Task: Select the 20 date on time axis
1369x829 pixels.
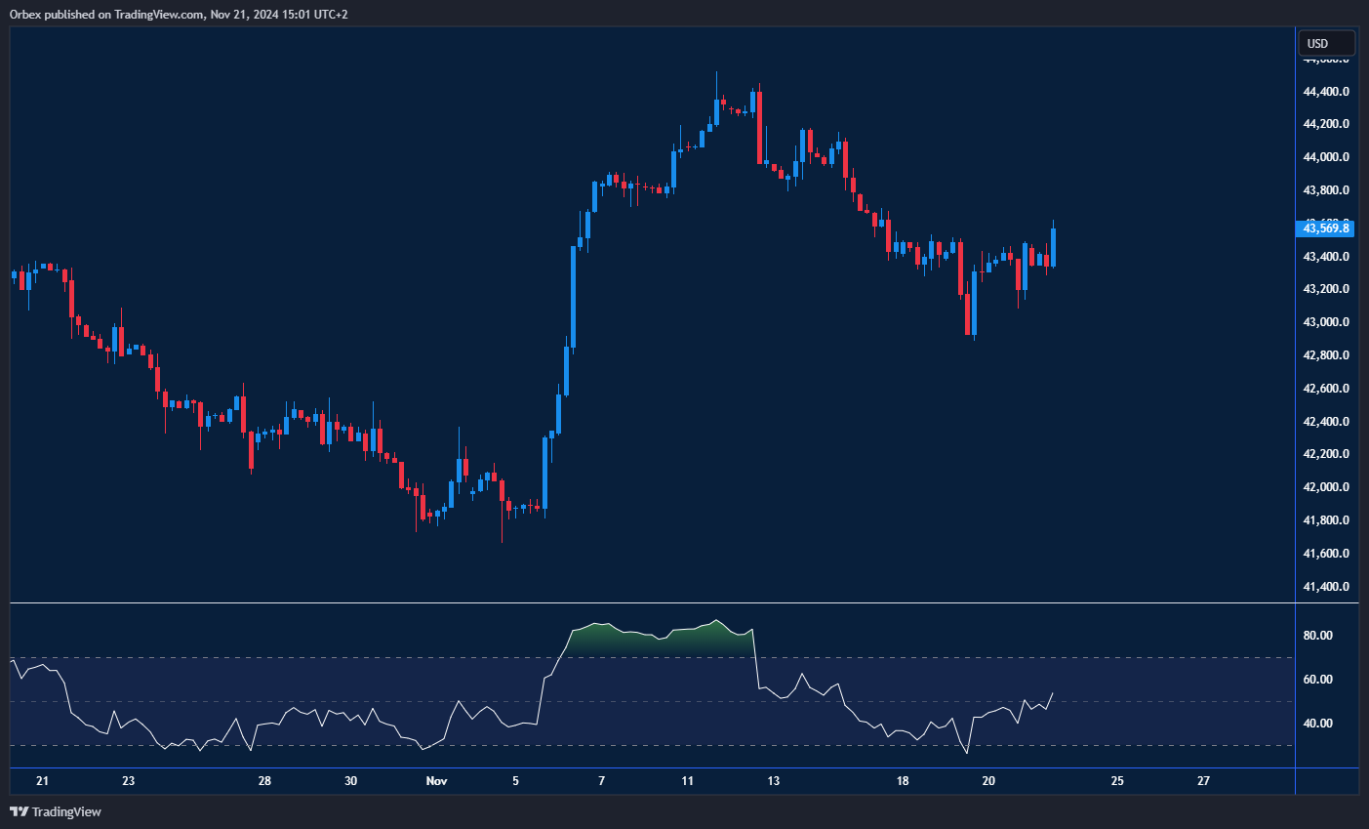Action: click(988, 781)
